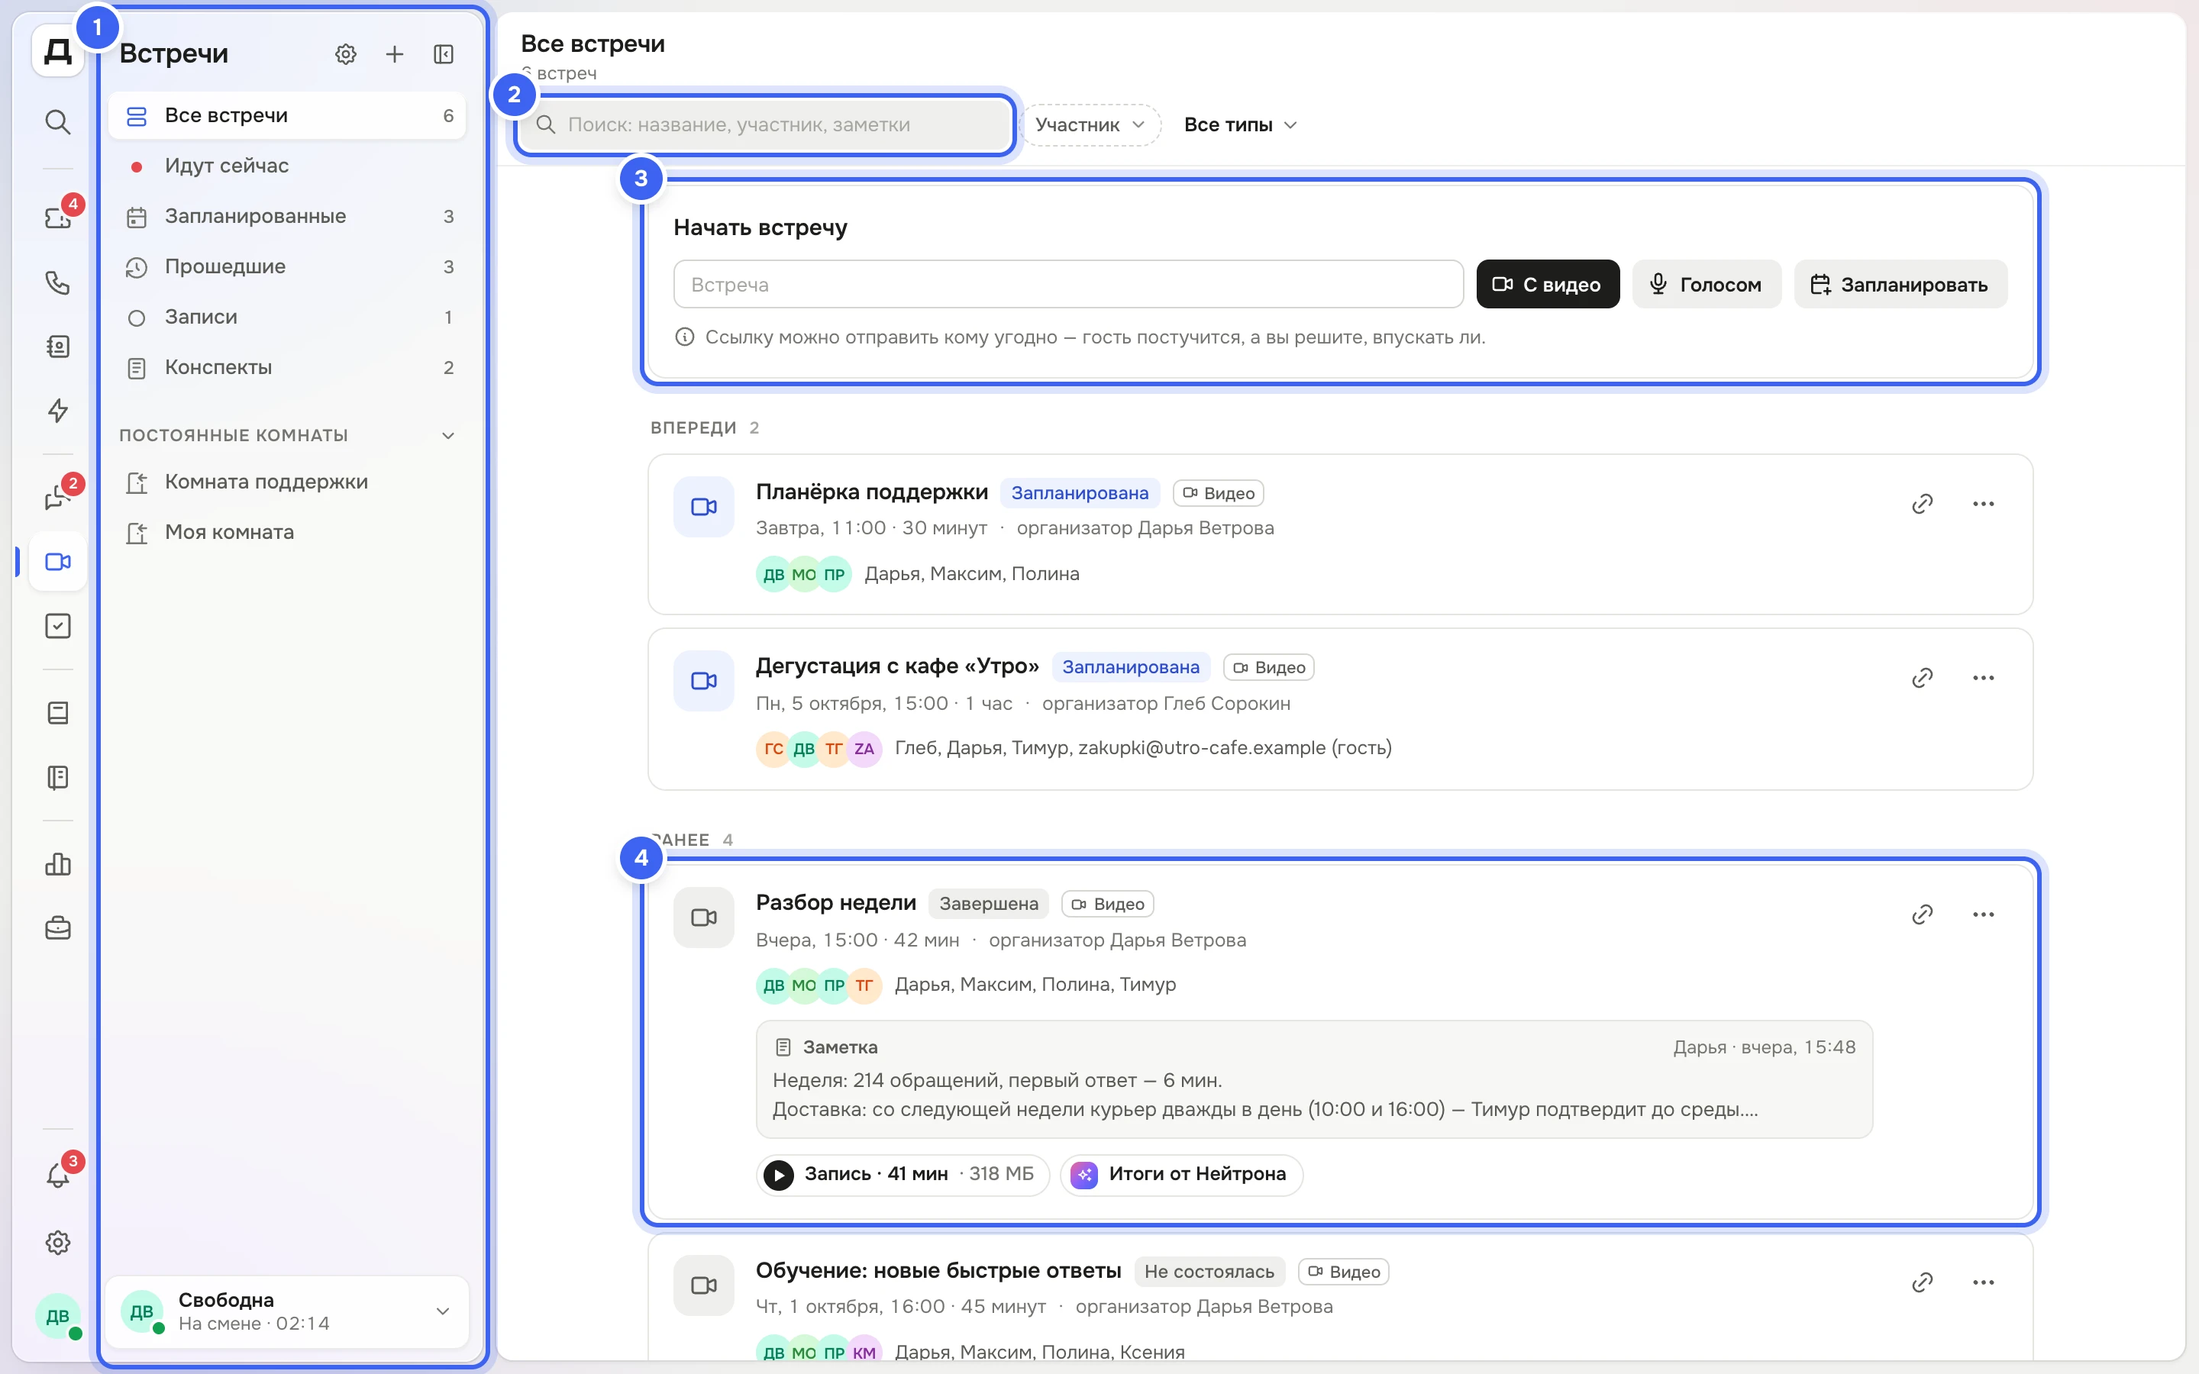Screen dimensions: 2199x1374
Task: Collapse the Встречи sidebar panel icon
Action: (x=444, y=54)
